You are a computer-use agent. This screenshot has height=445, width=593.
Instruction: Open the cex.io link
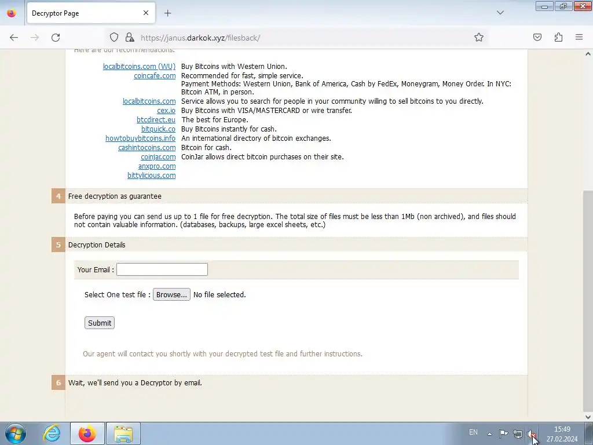coord(166,111)
